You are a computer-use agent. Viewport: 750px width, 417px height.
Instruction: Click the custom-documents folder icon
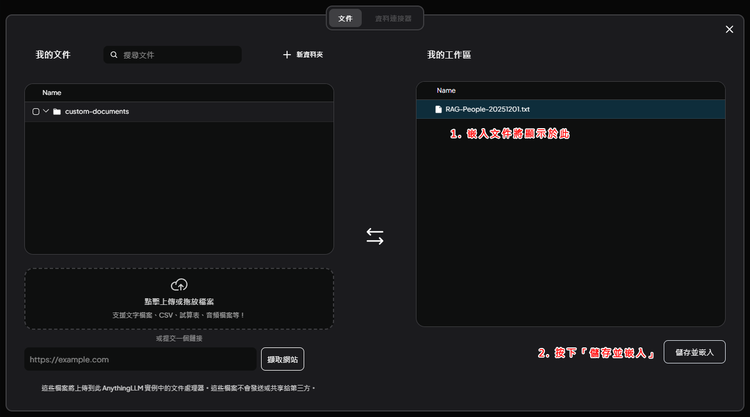pos(57,112)
